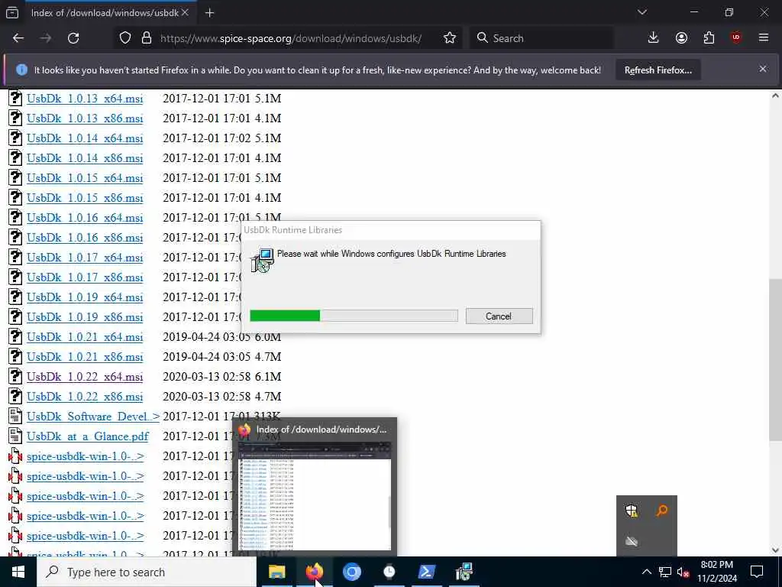Click the Firefox window preview thumbnail

tap(315, 495)
